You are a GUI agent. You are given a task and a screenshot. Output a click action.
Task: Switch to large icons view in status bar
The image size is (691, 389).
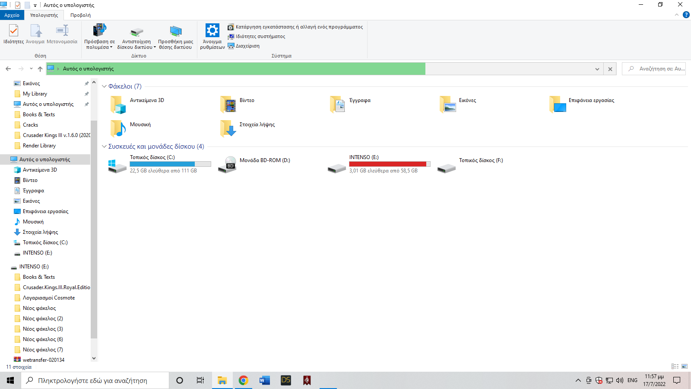685,367
